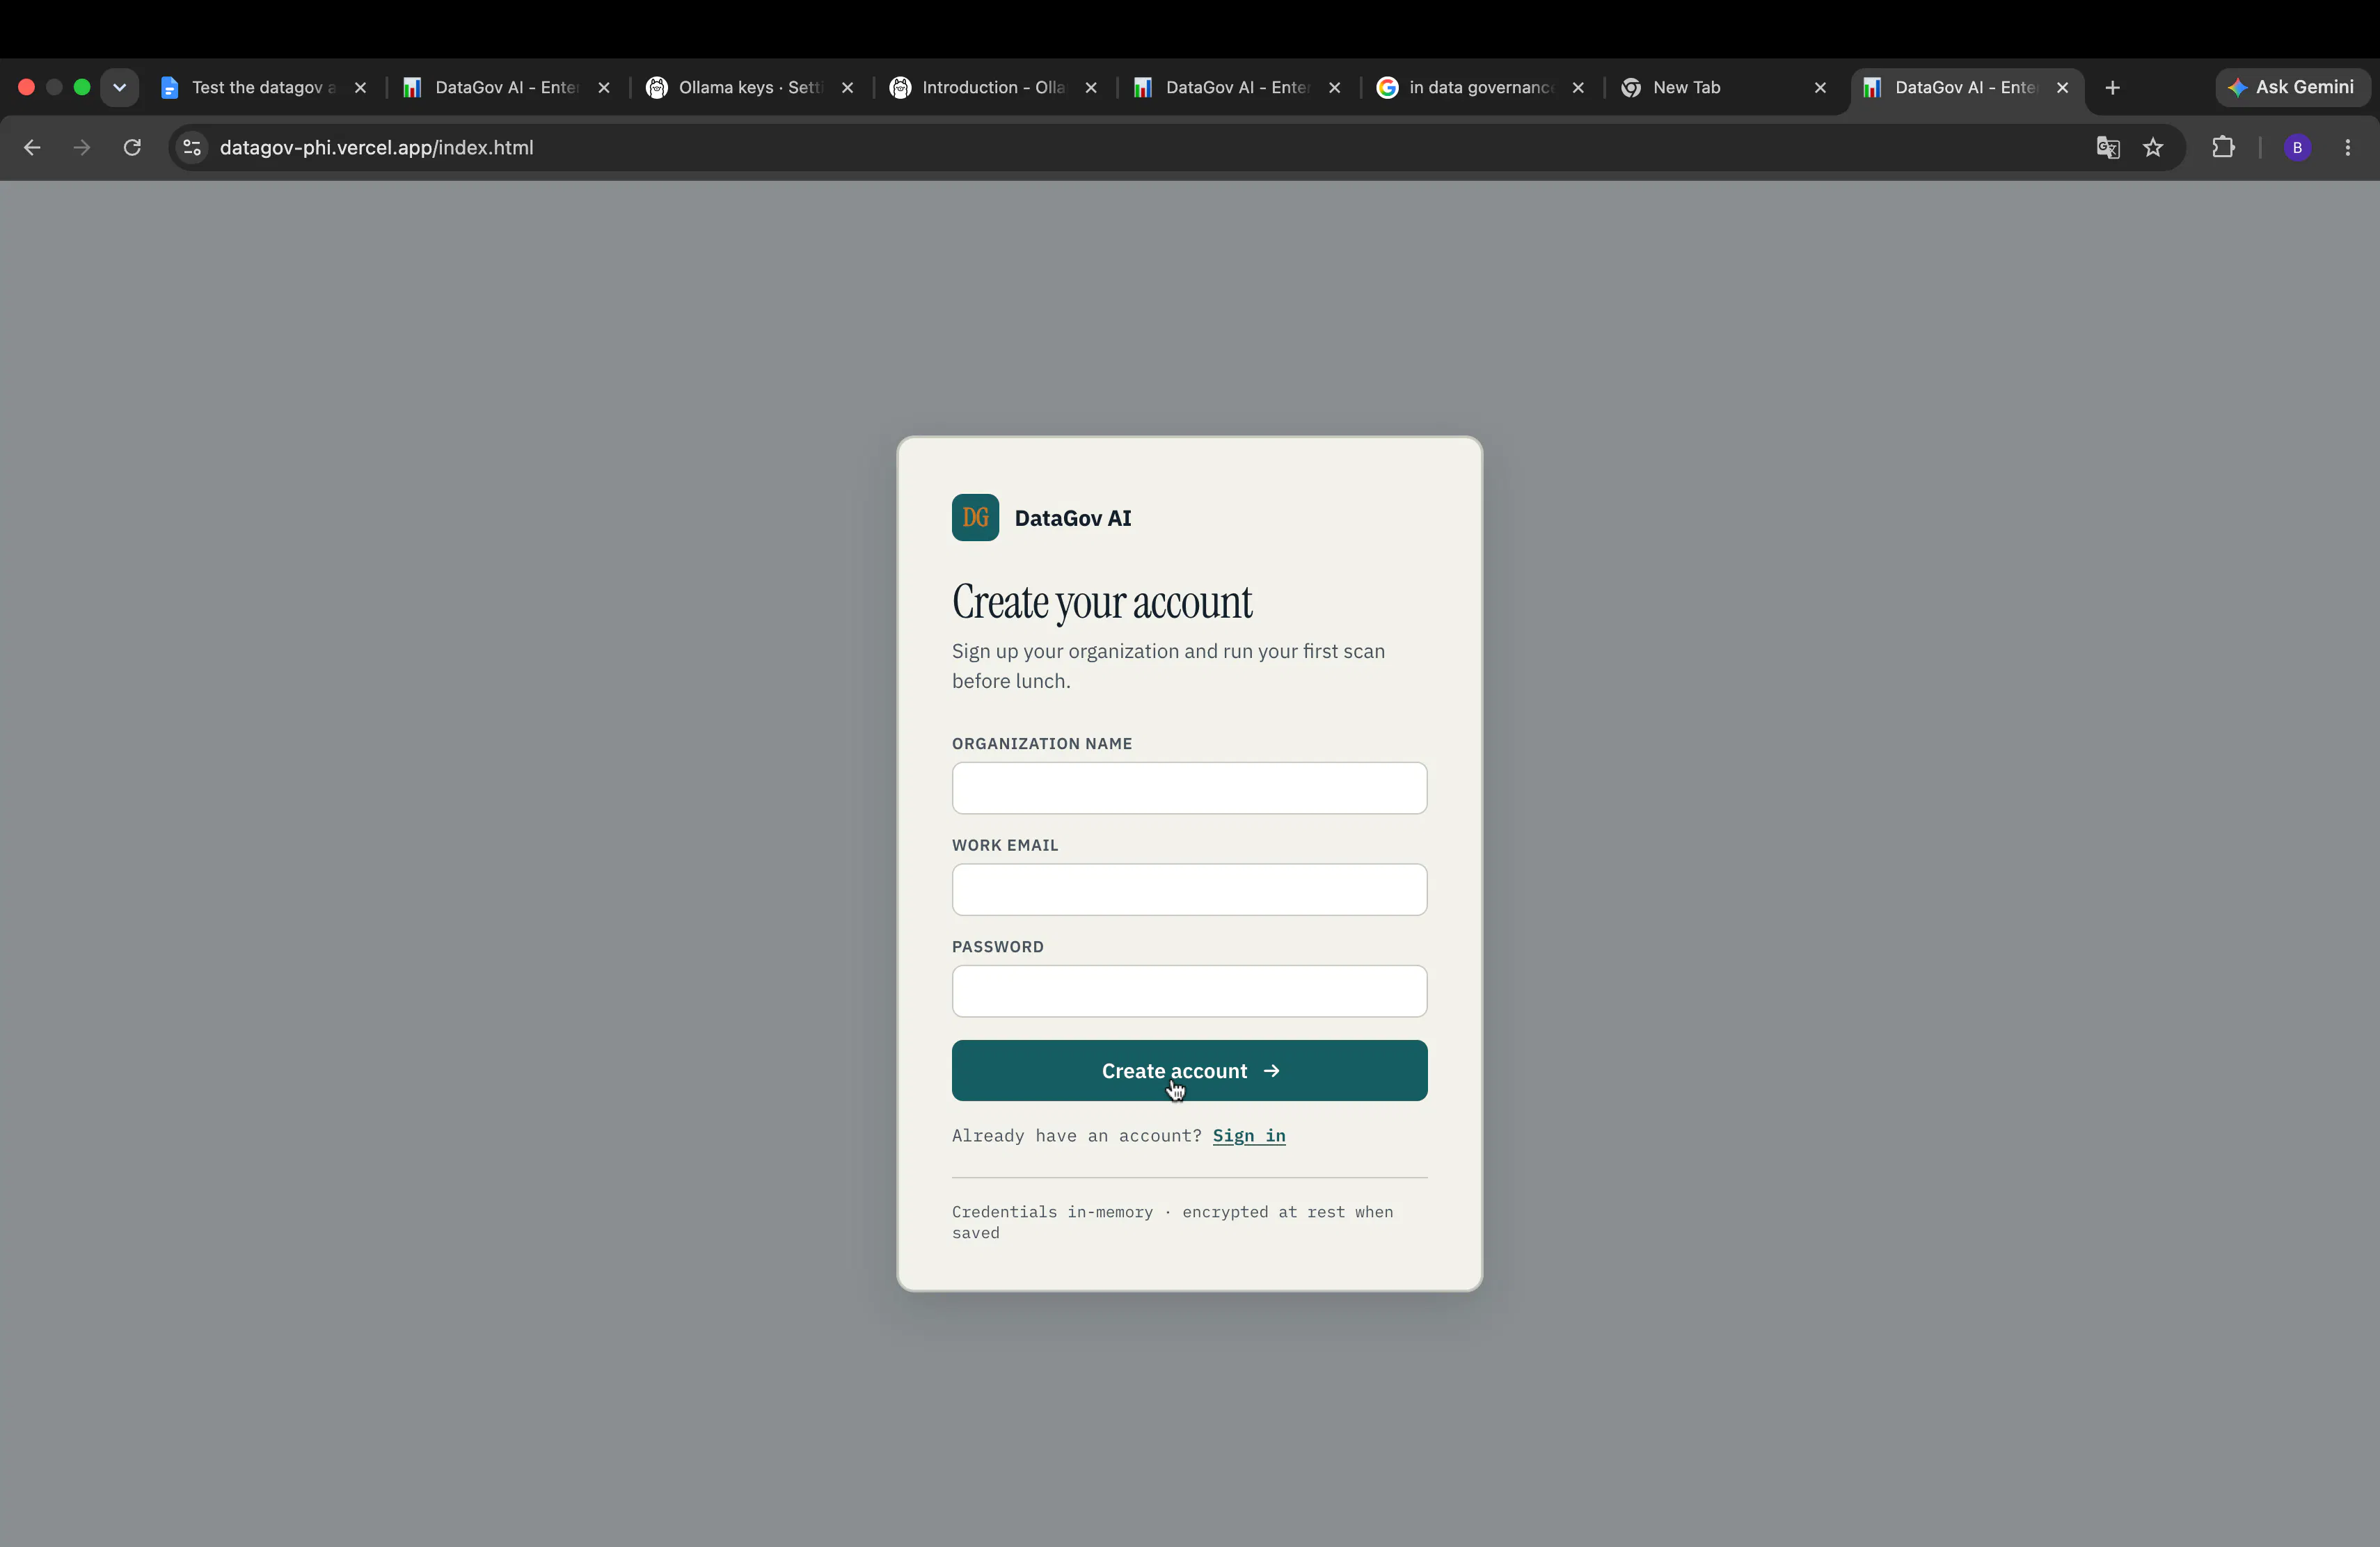Open the profile avatar B
This screenshot has height=1547, width=2380.
click(x=2298, y=148)
